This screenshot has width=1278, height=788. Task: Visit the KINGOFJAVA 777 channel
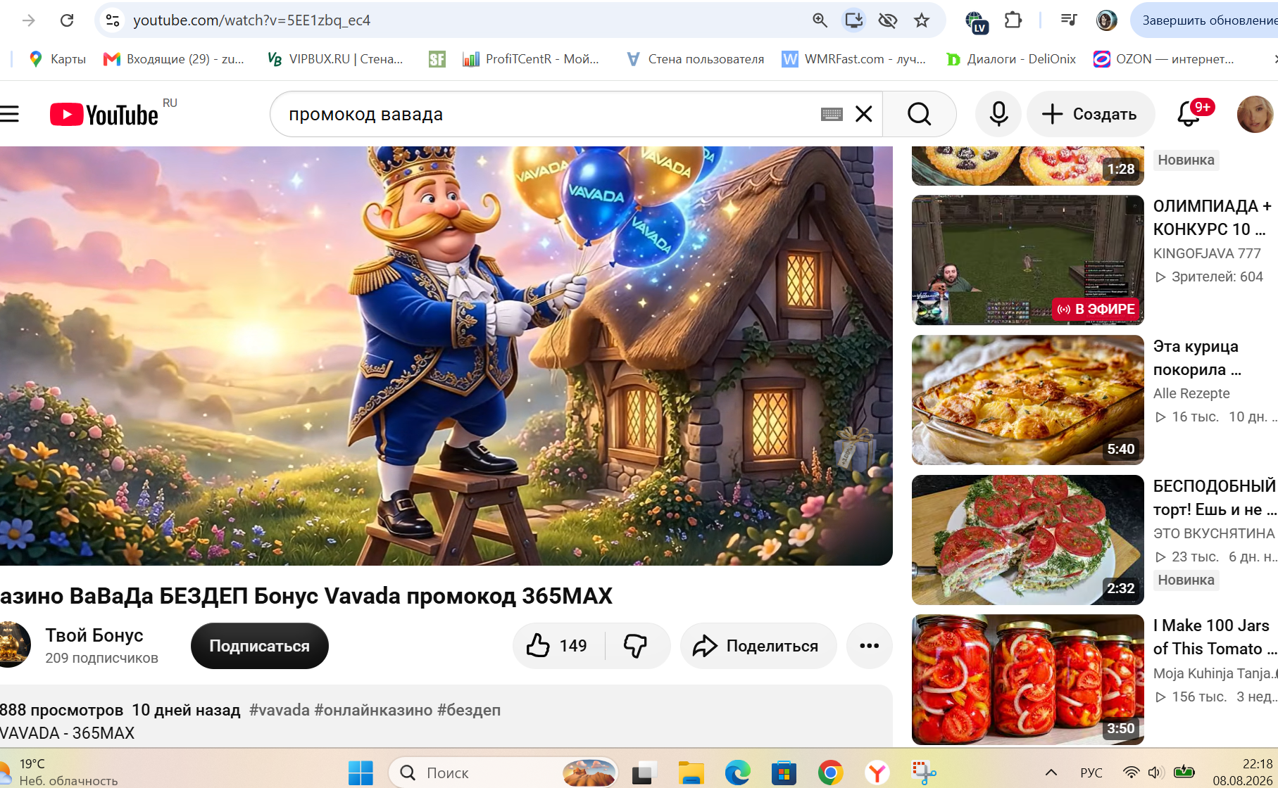click(x=1207, y=253)
